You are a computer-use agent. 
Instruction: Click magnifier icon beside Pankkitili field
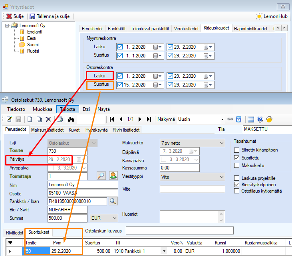pyautogui.click(x=113, y=201)
